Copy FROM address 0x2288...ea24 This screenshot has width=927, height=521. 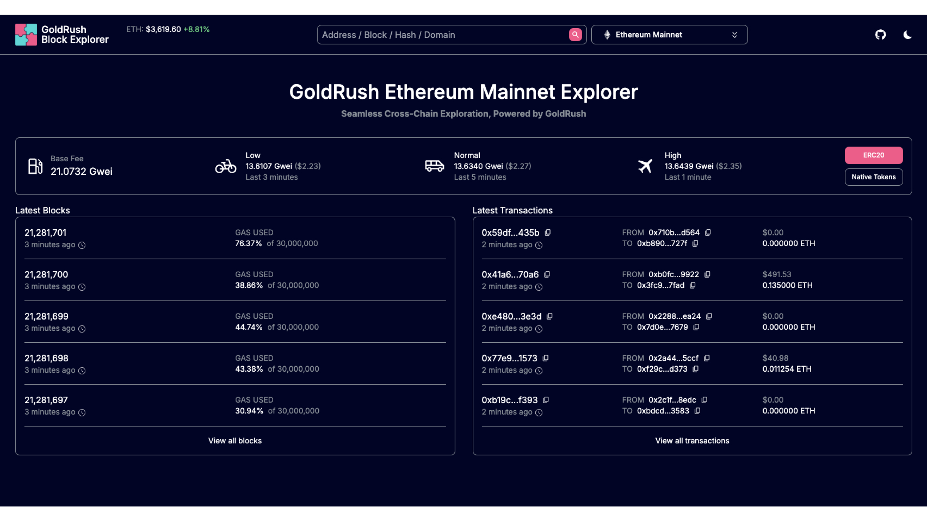[x=709, y=316]
